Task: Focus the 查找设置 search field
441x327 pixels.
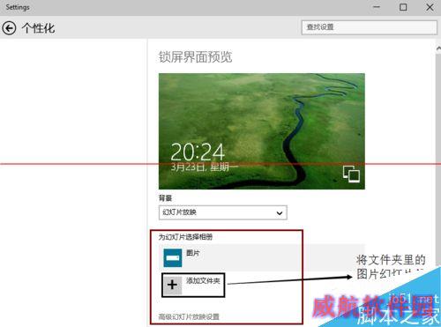Action: click(x=370, y=27)
